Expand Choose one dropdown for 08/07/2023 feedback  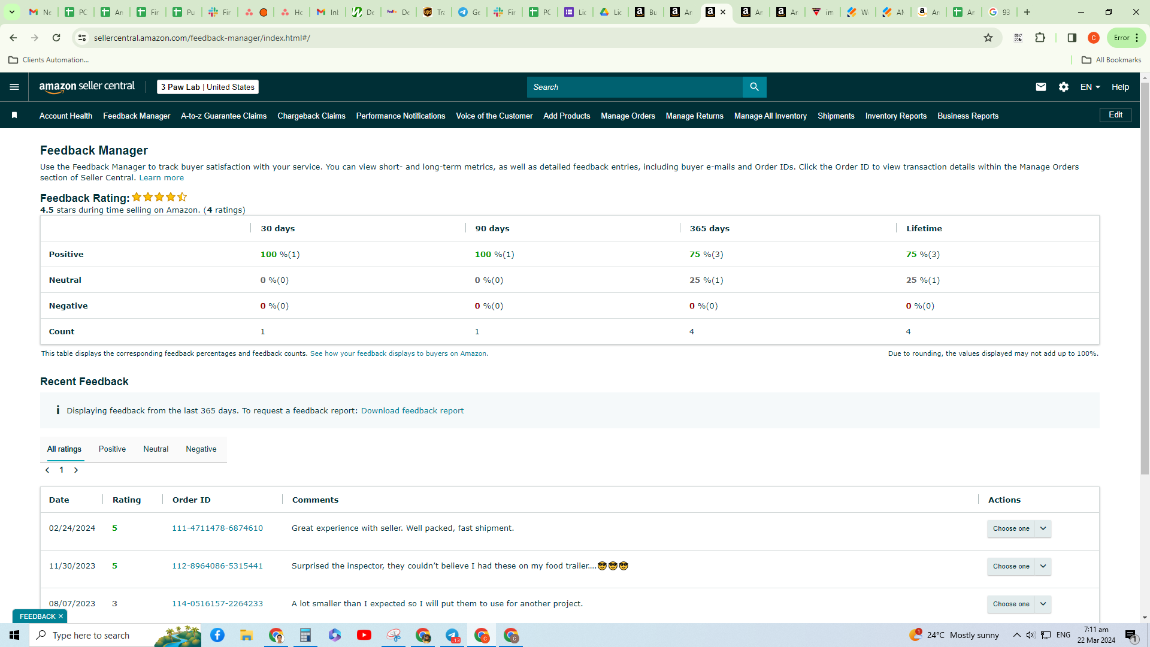(x=1043, y=604)
